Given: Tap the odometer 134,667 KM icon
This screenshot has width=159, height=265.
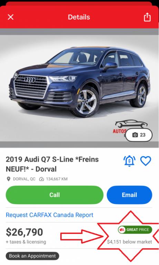Looking at the screenshot, I should pos(41,179).
